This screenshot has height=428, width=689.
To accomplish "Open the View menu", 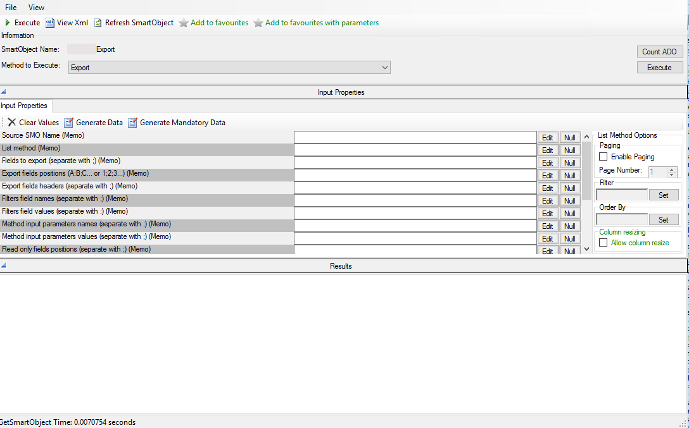I will click(37, 8).
